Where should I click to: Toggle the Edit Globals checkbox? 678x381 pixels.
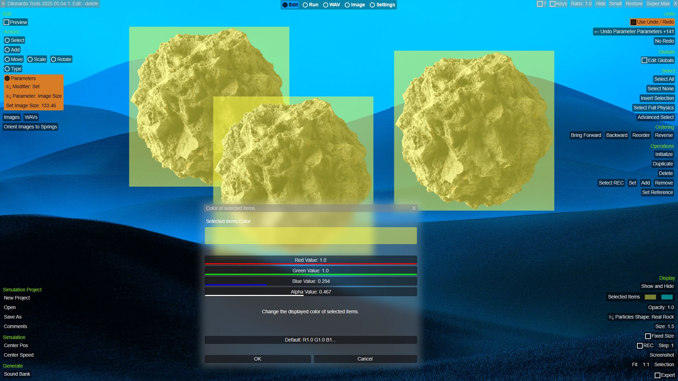coord(644,60)
